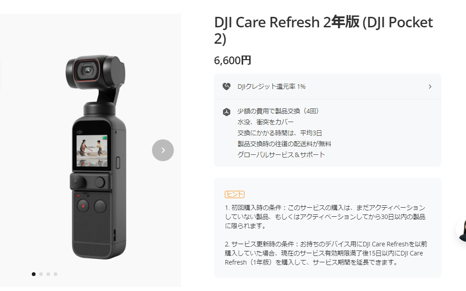Select the fourth carousel dot
This screenshot has width=466, height=291.
[56, 274]
